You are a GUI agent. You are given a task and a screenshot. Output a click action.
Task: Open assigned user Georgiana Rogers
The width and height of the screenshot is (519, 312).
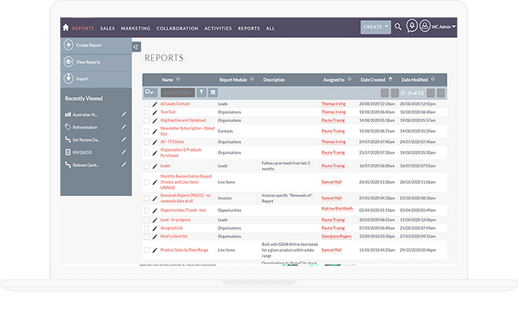click(336, 237)
